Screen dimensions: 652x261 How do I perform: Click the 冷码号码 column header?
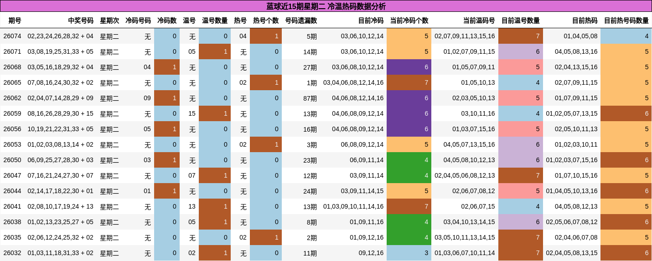(x=138, y=20)
